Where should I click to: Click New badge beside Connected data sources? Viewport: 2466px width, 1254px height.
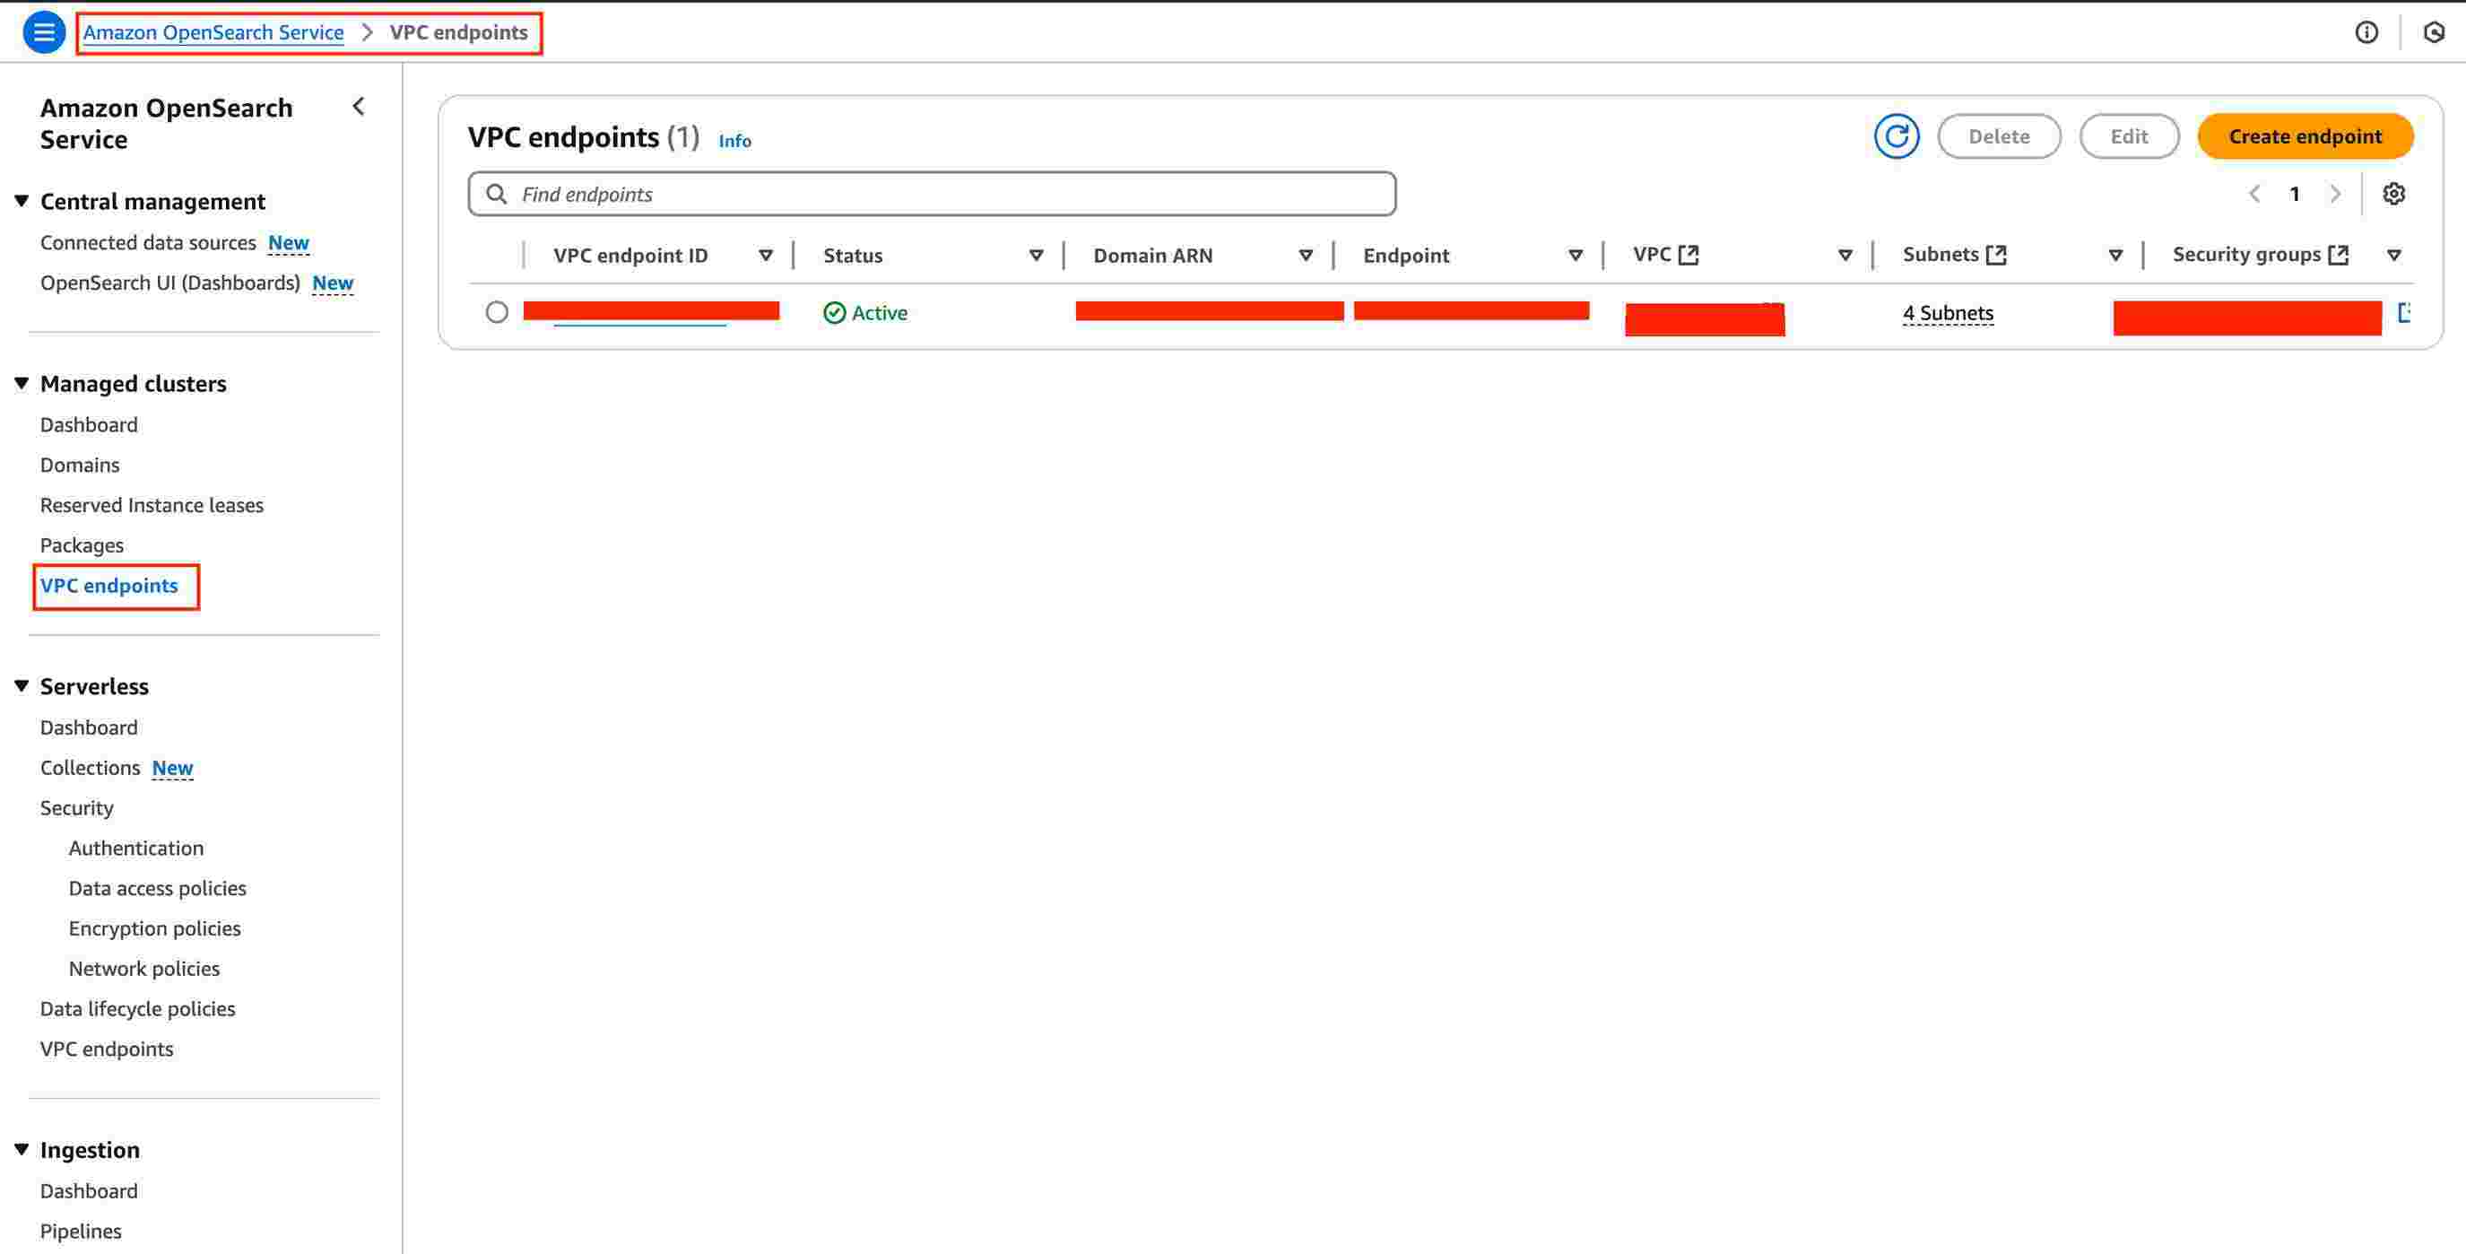(x=288, y=243)
